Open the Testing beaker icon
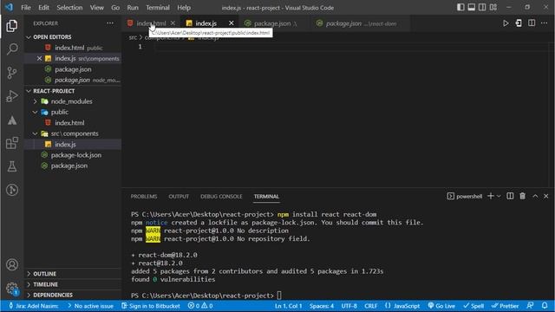 click(11, 166)
